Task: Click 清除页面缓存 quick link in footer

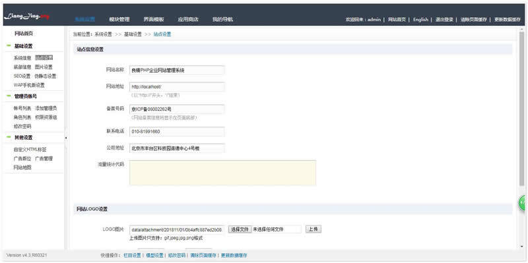Action: click(203, 256)
